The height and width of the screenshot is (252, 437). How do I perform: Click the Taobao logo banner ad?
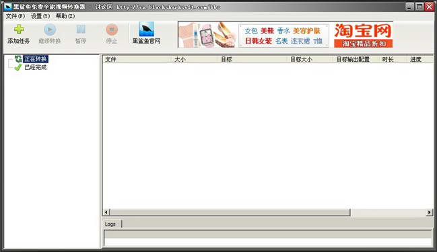[x=363, y=31]
